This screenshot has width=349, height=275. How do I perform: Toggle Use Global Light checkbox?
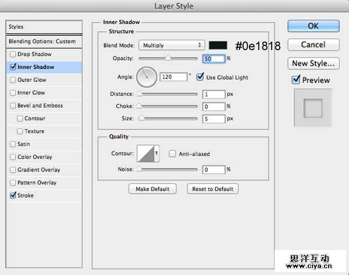201,76
